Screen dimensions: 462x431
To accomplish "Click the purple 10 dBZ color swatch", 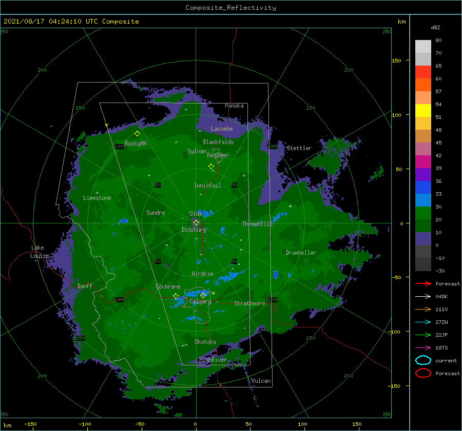I will (x=423, y=239).
